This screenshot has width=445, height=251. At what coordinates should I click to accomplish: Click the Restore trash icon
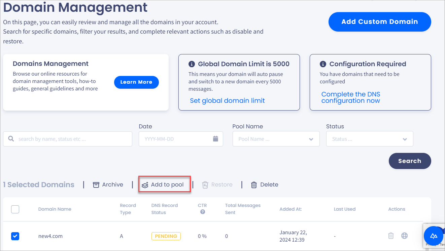coord(205,185)
